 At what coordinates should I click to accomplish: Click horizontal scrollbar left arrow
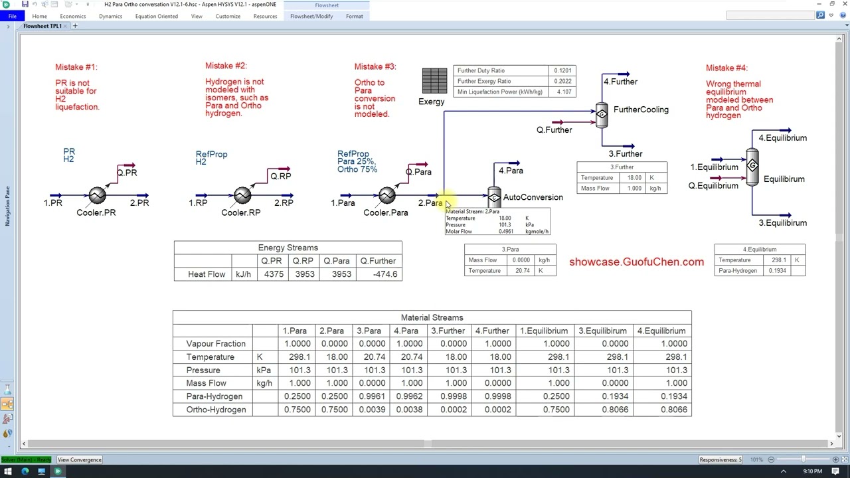[x=24, y=443]
